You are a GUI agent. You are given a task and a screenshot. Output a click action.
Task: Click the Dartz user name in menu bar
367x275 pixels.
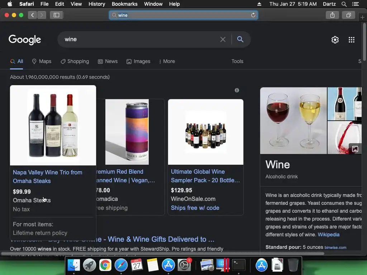329,4
